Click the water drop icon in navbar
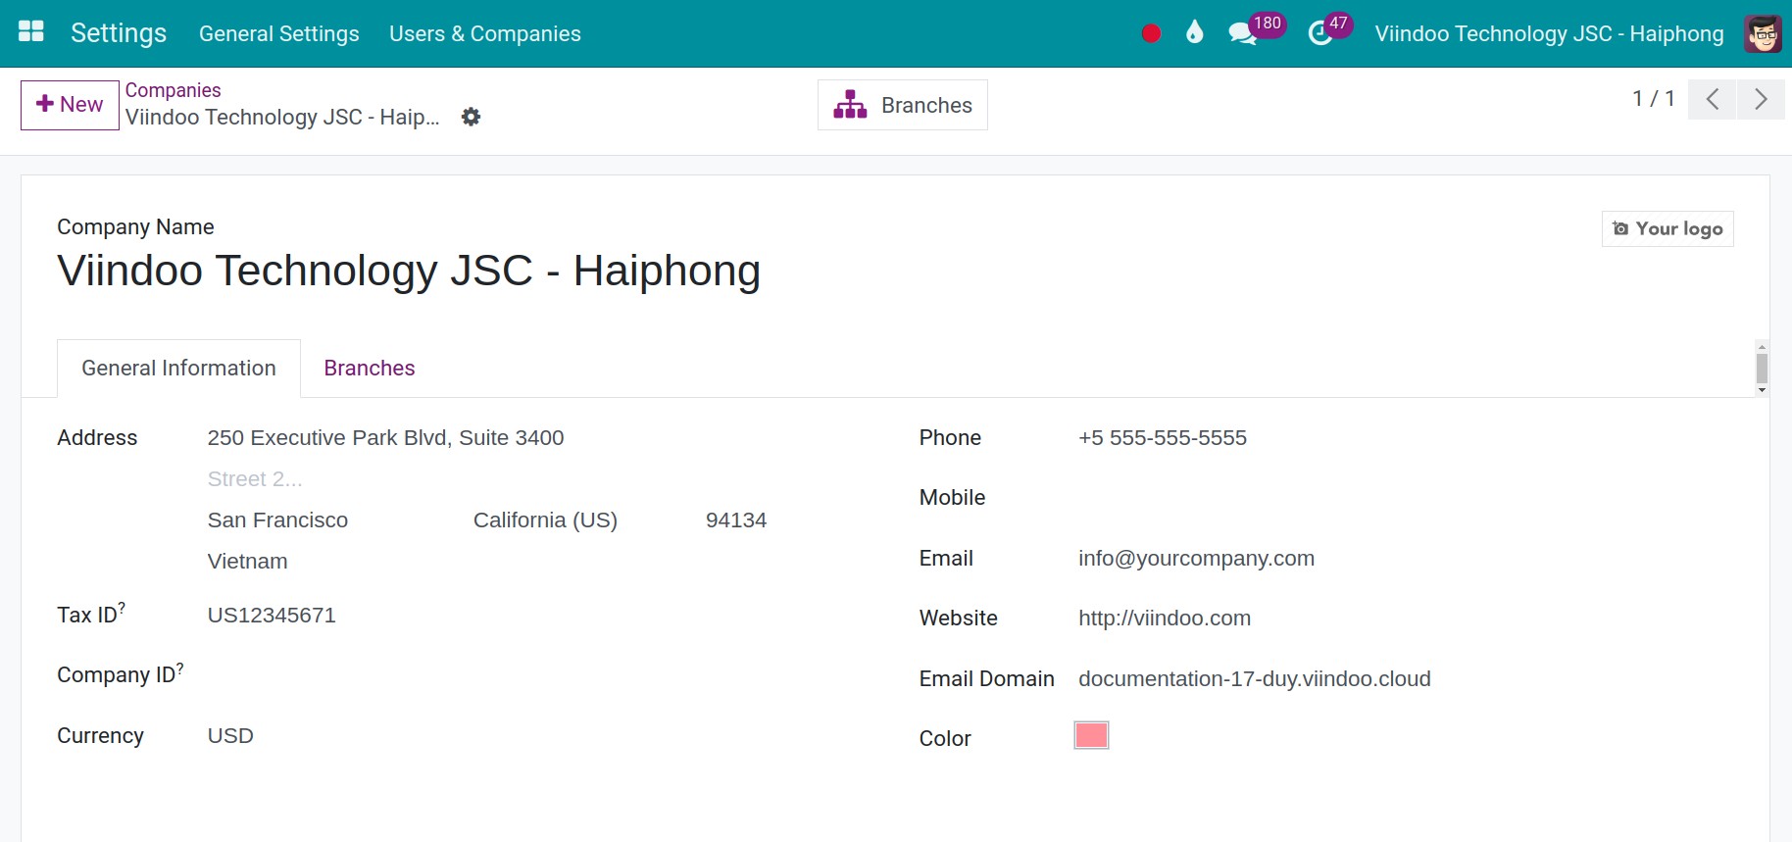Viewport: 1792px width, 842px height. (1194, 33)
